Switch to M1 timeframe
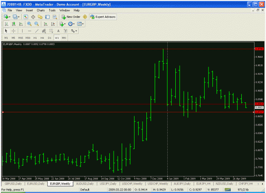The height and width of the screenshot is (193, 266). click(6, 38)
